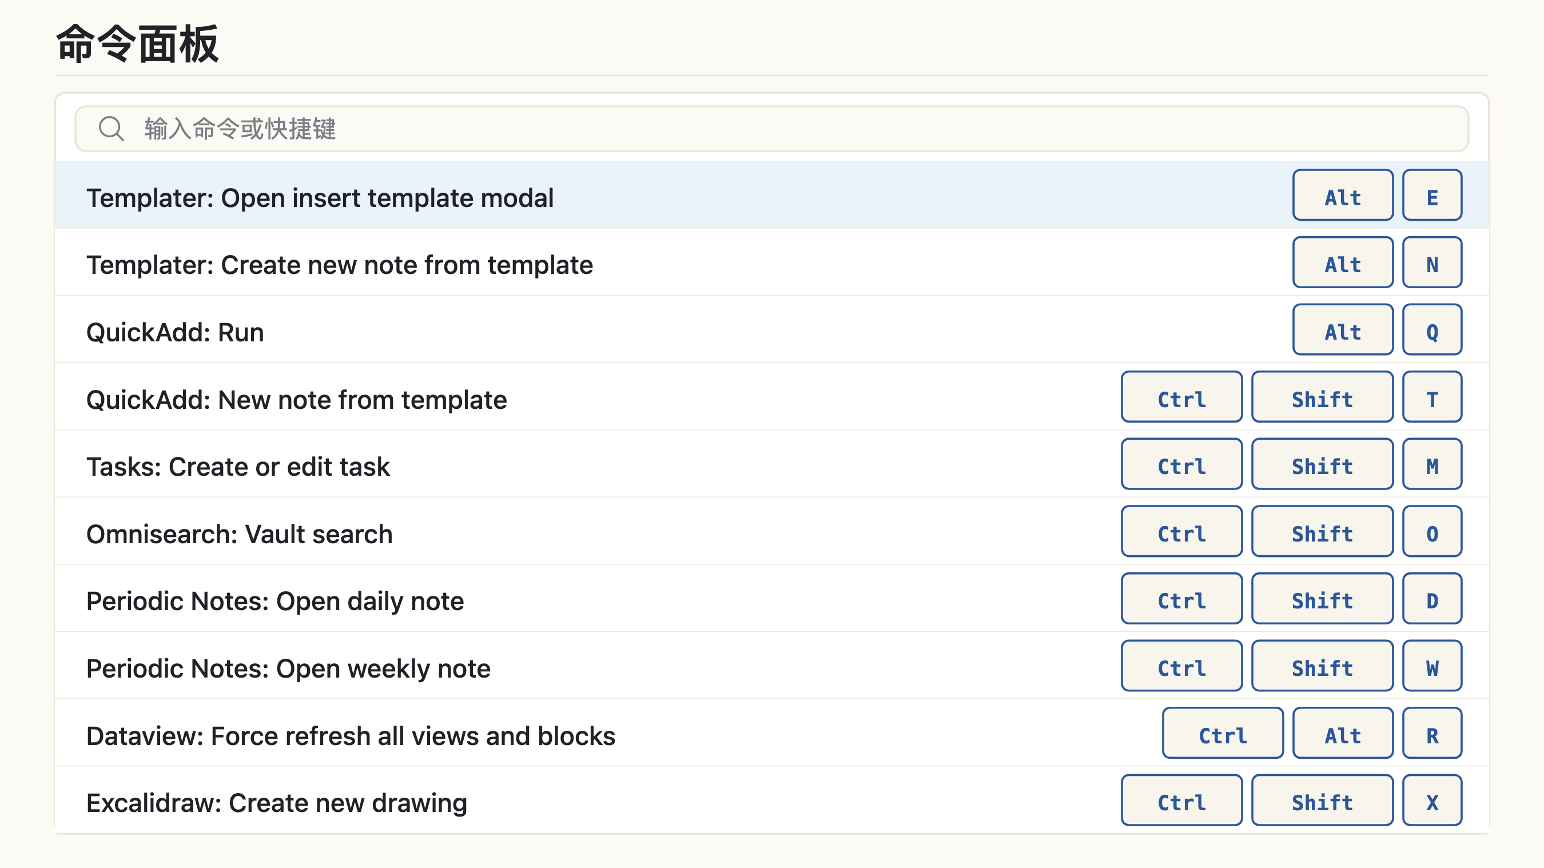Pick QuickAdd: New note from template
The height and width of the screenshot is (868, 1544).
771,396
